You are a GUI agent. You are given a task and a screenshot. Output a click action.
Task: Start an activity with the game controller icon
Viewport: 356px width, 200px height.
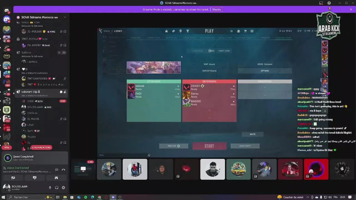(56, 178)
